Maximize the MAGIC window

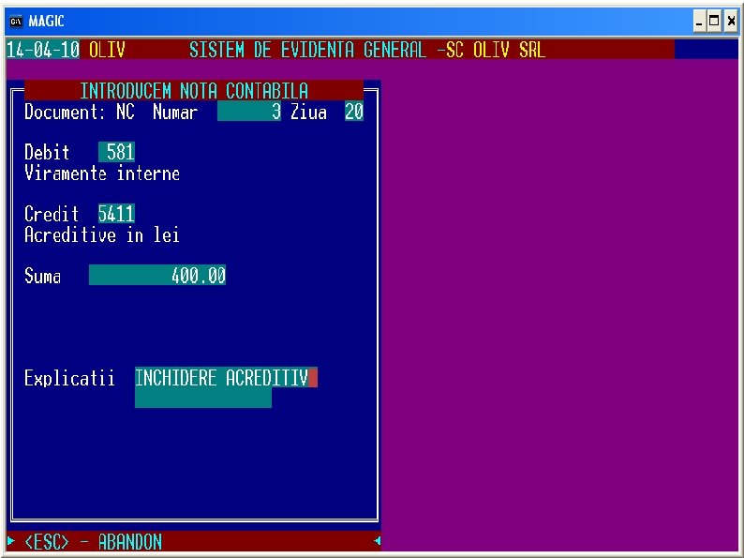click(x=714, y=22)
